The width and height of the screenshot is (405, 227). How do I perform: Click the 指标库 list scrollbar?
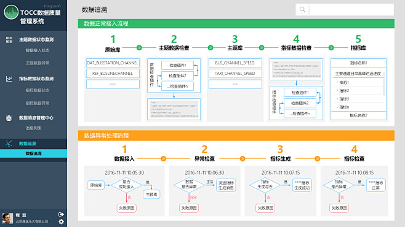384,83
